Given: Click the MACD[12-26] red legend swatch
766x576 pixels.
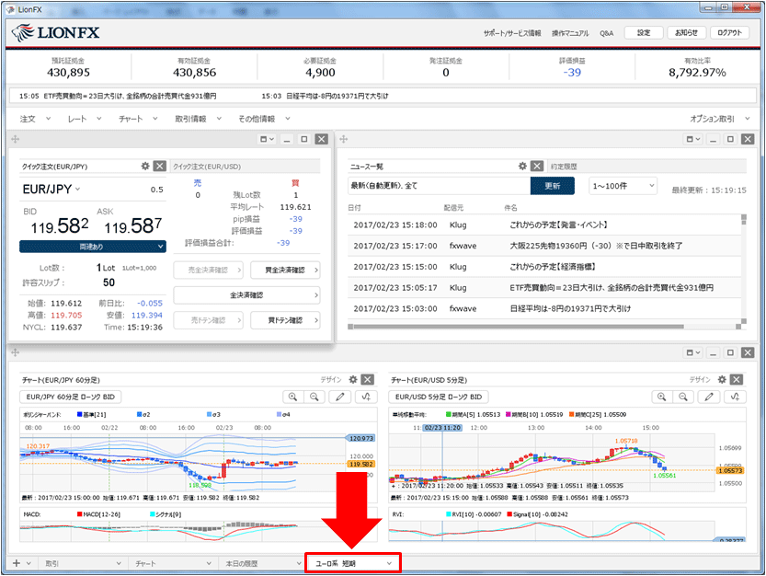Looking at the screenshot, I should 80,514.
